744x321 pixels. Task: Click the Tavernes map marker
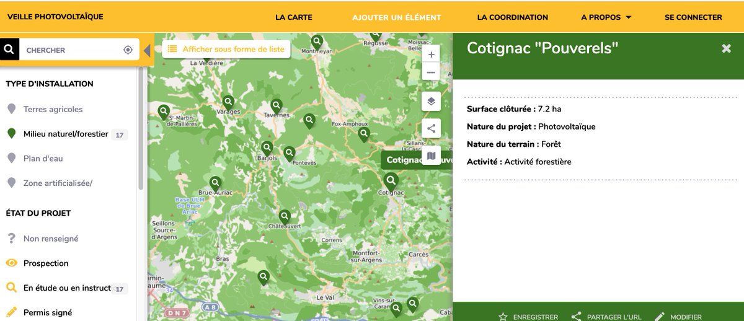tap(276, 105)
